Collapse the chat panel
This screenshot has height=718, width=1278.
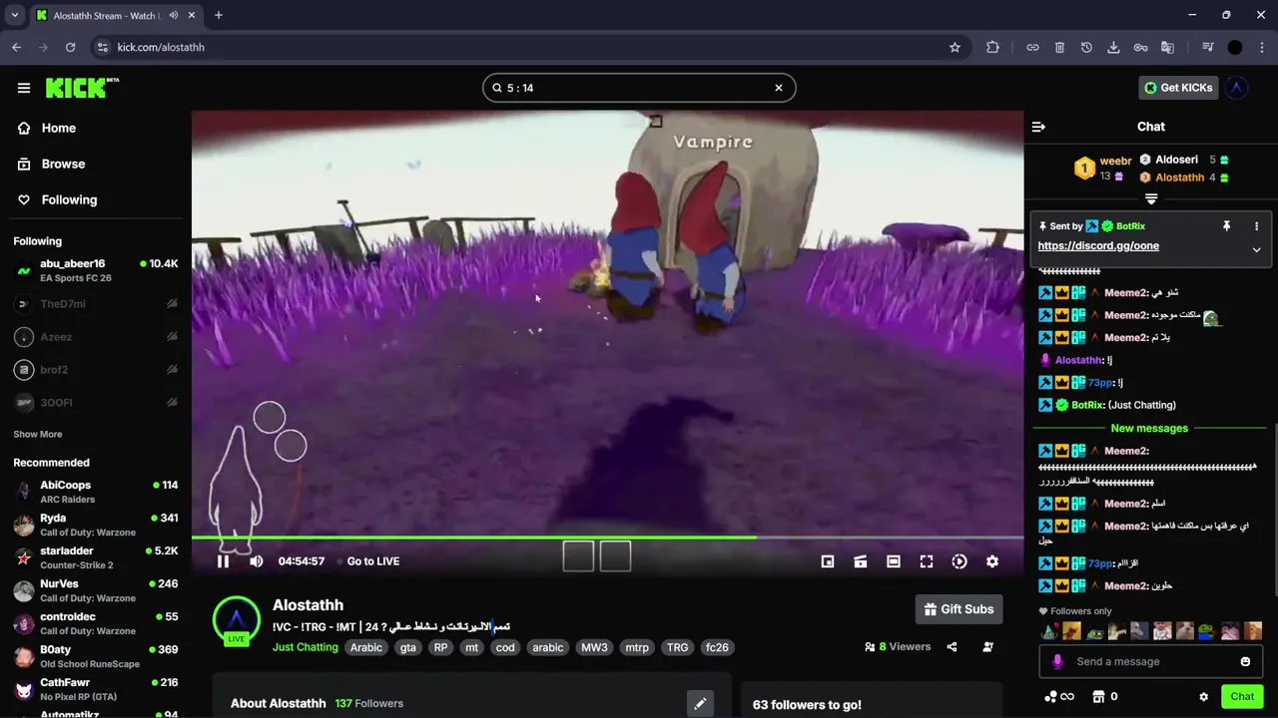pyautogui.click(x=1038, y=127)
